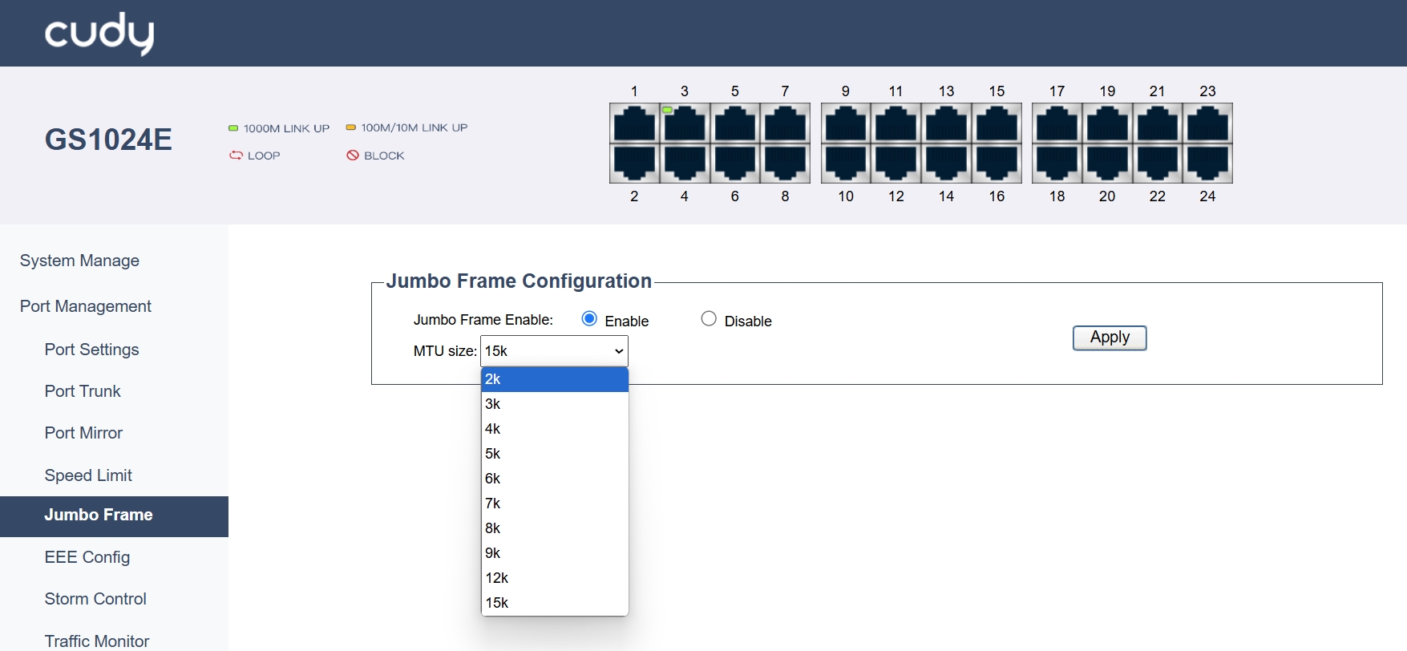Click the Apply button

click(1110, 338)
